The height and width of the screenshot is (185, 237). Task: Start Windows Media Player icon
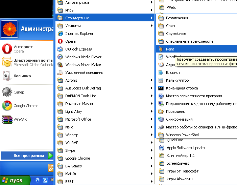pos(60,57)
